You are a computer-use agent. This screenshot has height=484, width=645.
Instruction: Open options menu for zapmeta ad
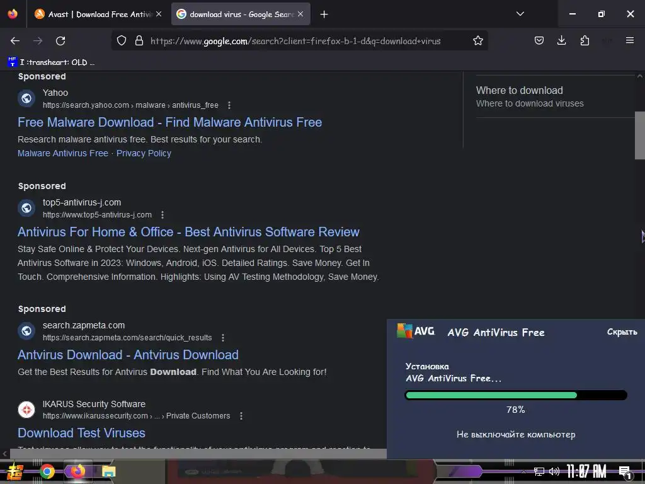point(223,338)
